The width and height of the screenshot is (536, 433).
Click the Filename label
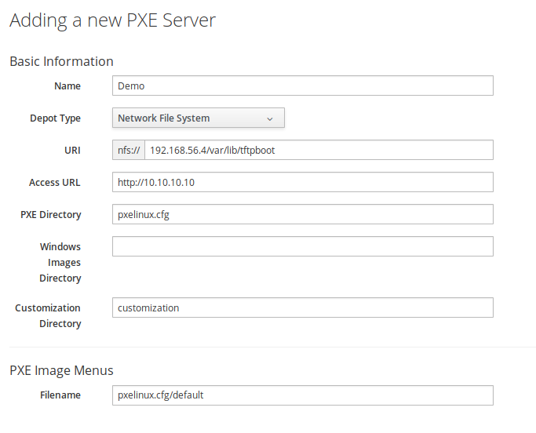coord(60,395)
